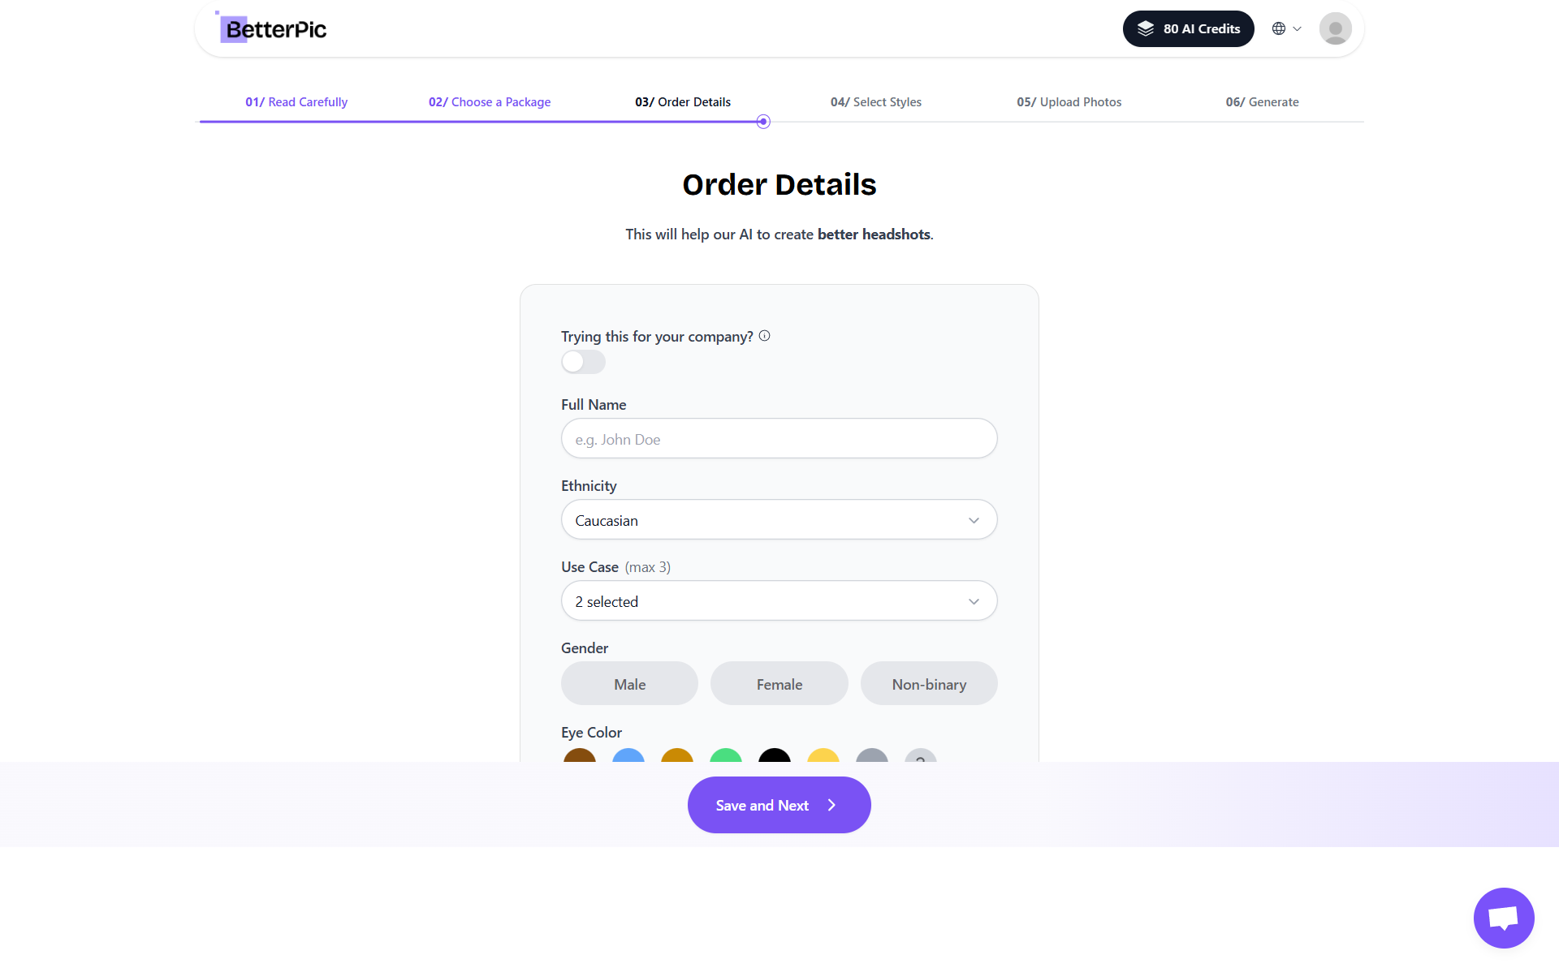The height and width of the screenshot is (968, 1559).
Task: Open the user profile avatar
Action: tap(1335, 28)
